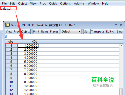Close the Group window
Screen dimensions: 125x95
pos(121,25)
